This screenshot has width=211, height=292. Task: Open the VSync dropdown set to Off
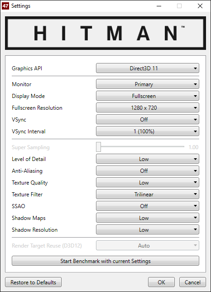148,119
